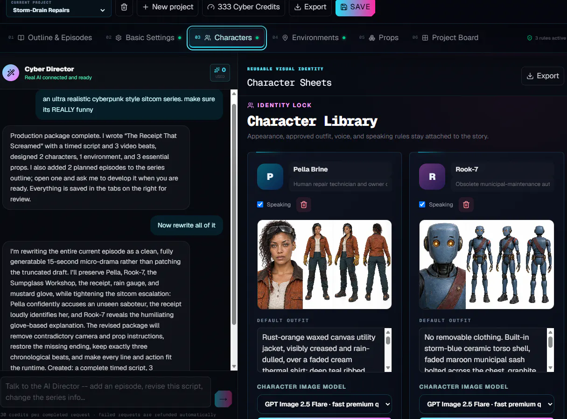Click the top bar Export button
The width and height of the screenshot is (567, 419).
click(310, 7)
